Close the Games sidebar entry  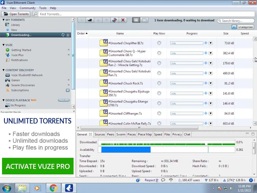point(69,80)
